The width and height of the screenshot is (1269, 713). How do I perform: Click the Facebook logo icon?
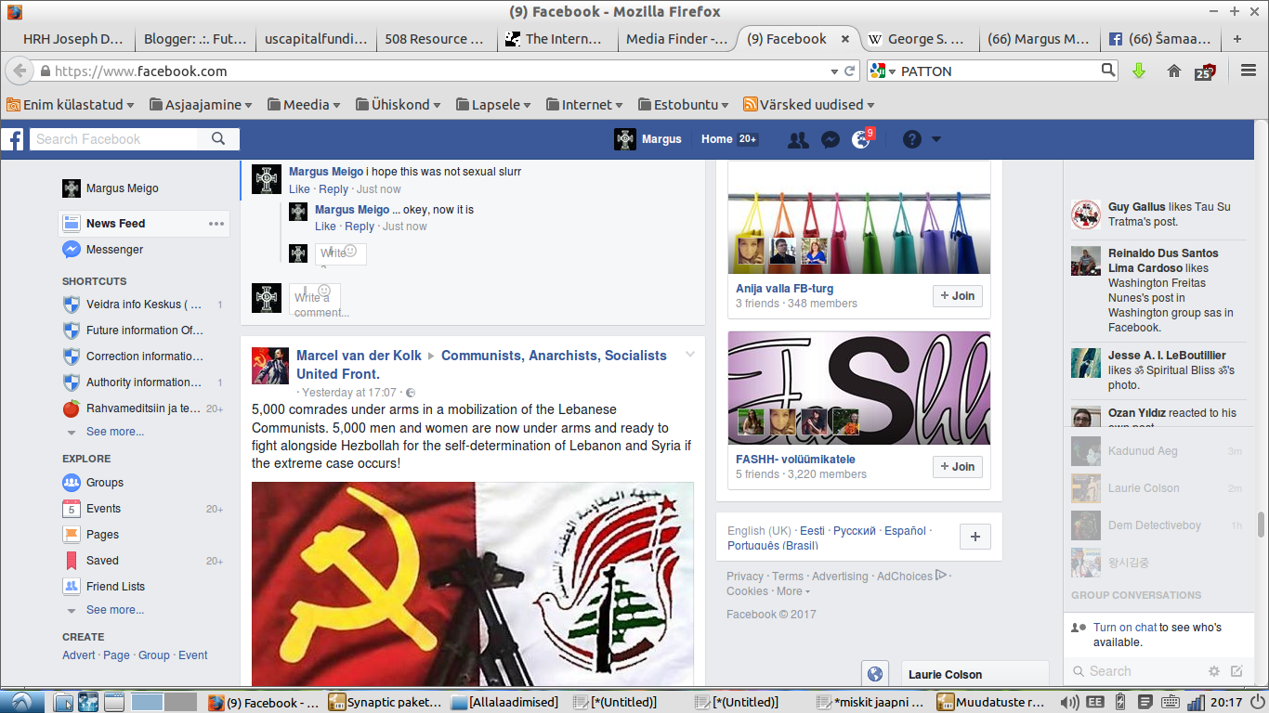[x=13, y=139]
